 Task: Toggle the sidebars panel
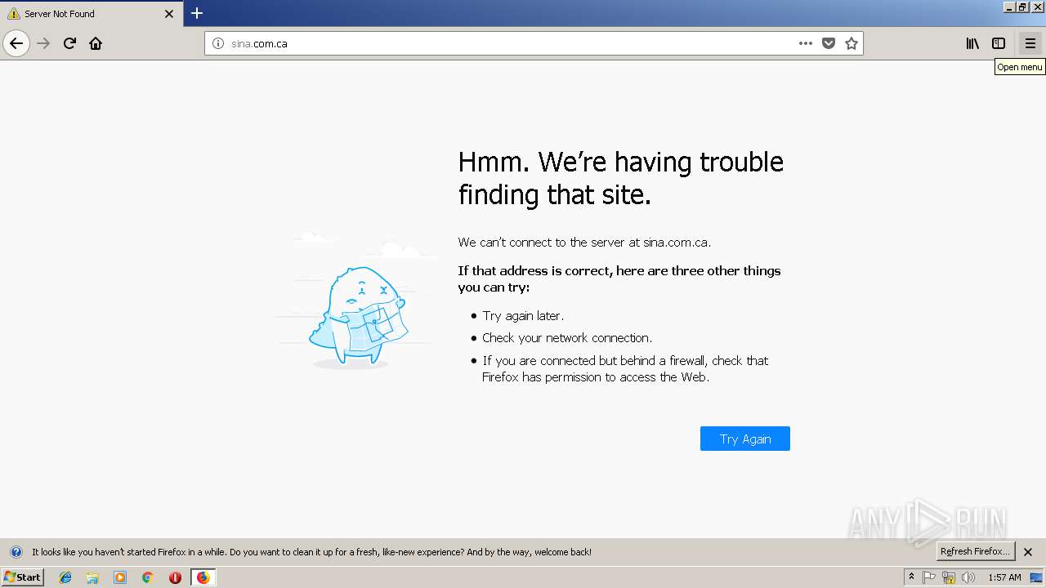coord(999,43)
